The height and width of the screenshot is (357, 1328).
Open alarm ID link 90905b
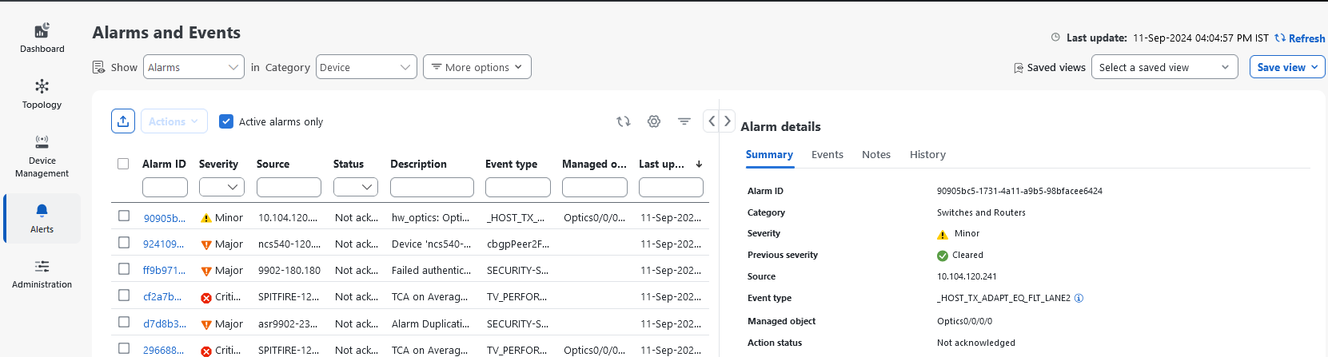164,218
